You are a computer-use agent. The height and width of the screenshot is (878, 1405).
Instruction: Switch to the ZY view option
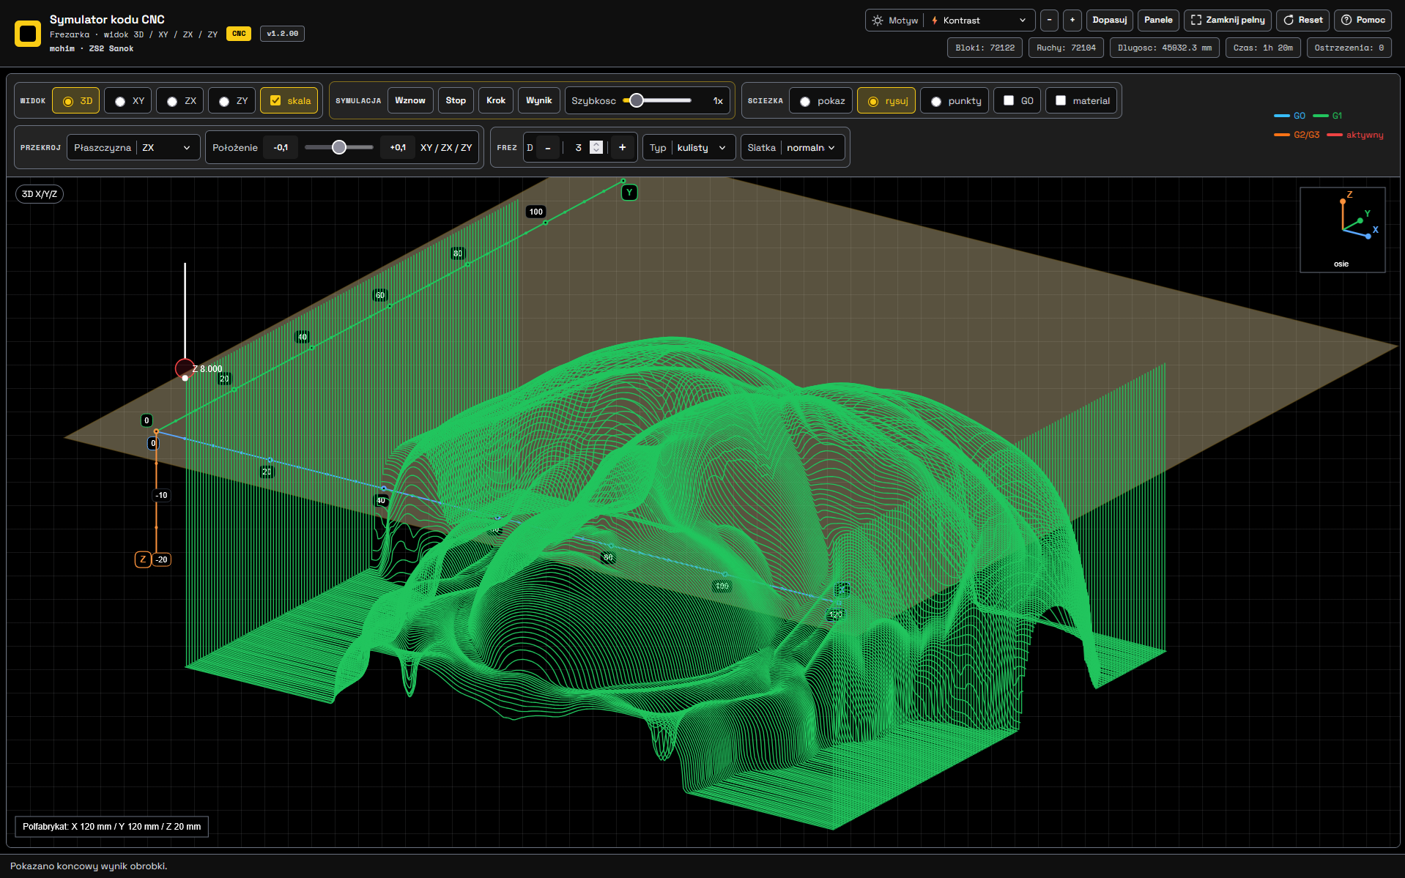click(x=232, y=101)
